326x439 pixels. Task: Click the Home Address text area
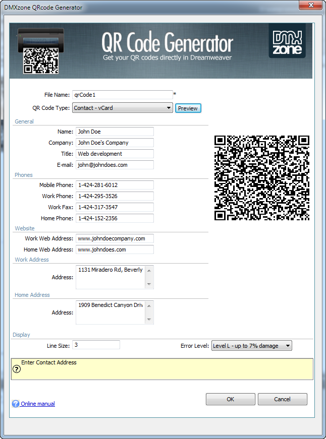111,312
